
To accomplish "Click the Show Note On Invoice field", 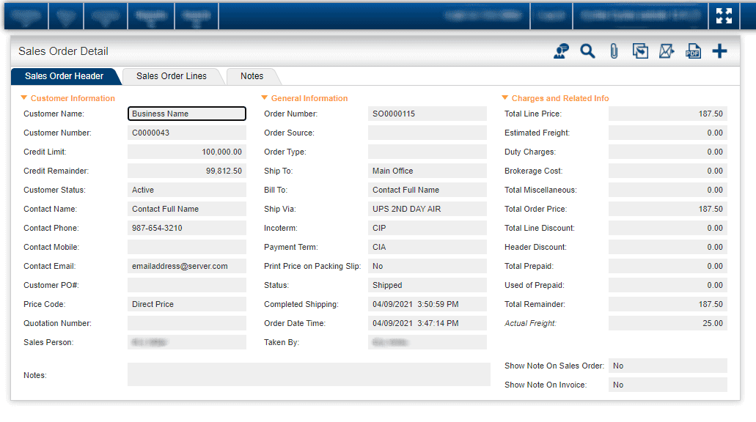I will pyautogui.click(x=668, y=385).
